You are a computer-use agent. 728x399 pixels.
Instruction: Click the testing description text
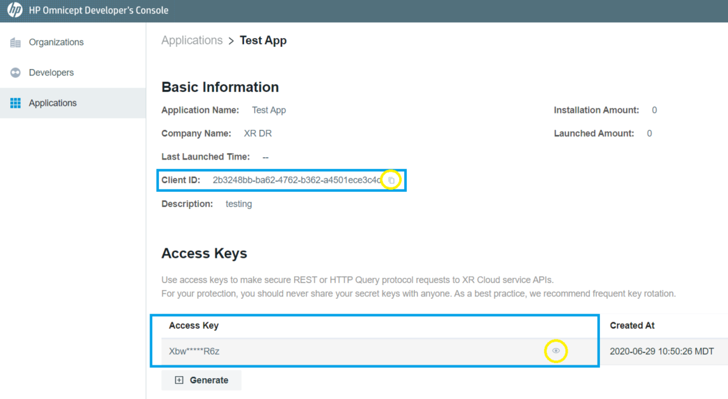(239, 204)
